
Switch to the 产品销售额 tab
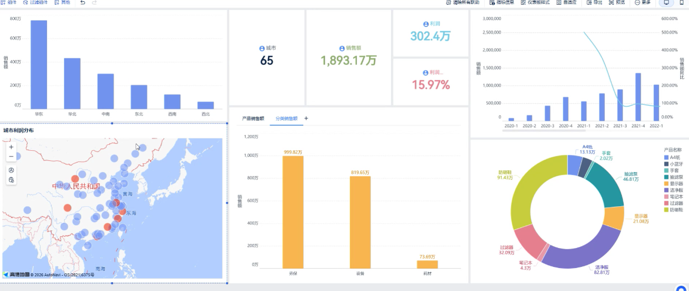click(x=253, y=118)
